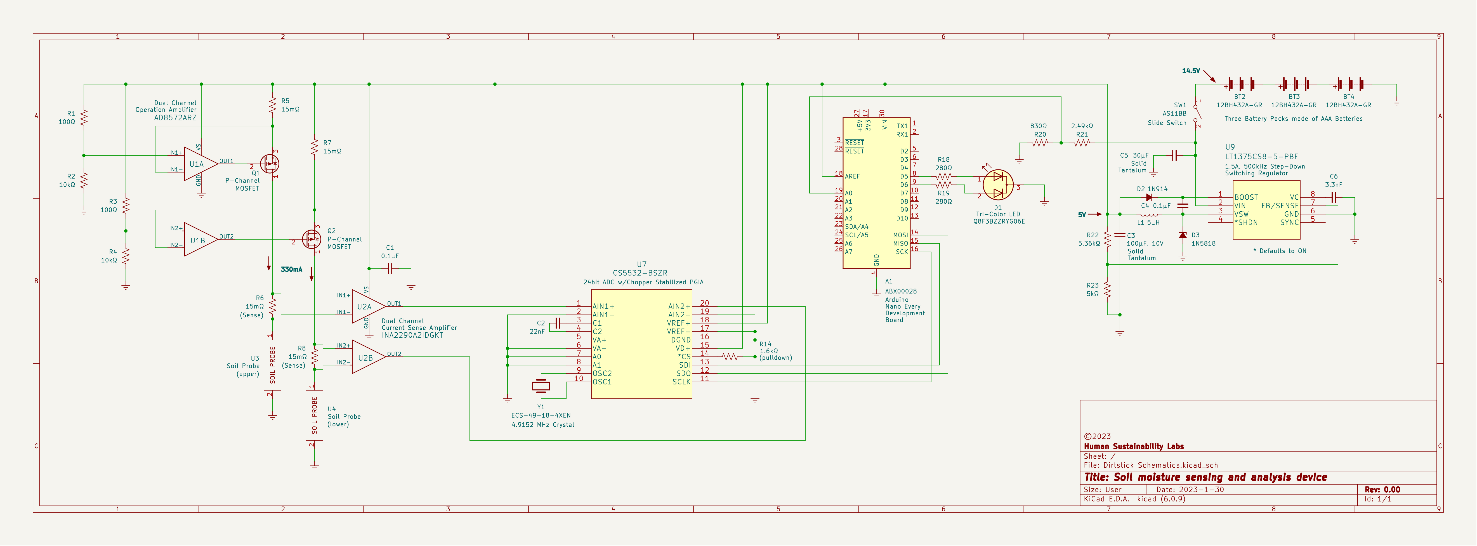The height and width of the screenshot is (546, 1477).
Task: Select the U7 CS5532-BSZR ADC chip body
Action: (x=641, y=344)
